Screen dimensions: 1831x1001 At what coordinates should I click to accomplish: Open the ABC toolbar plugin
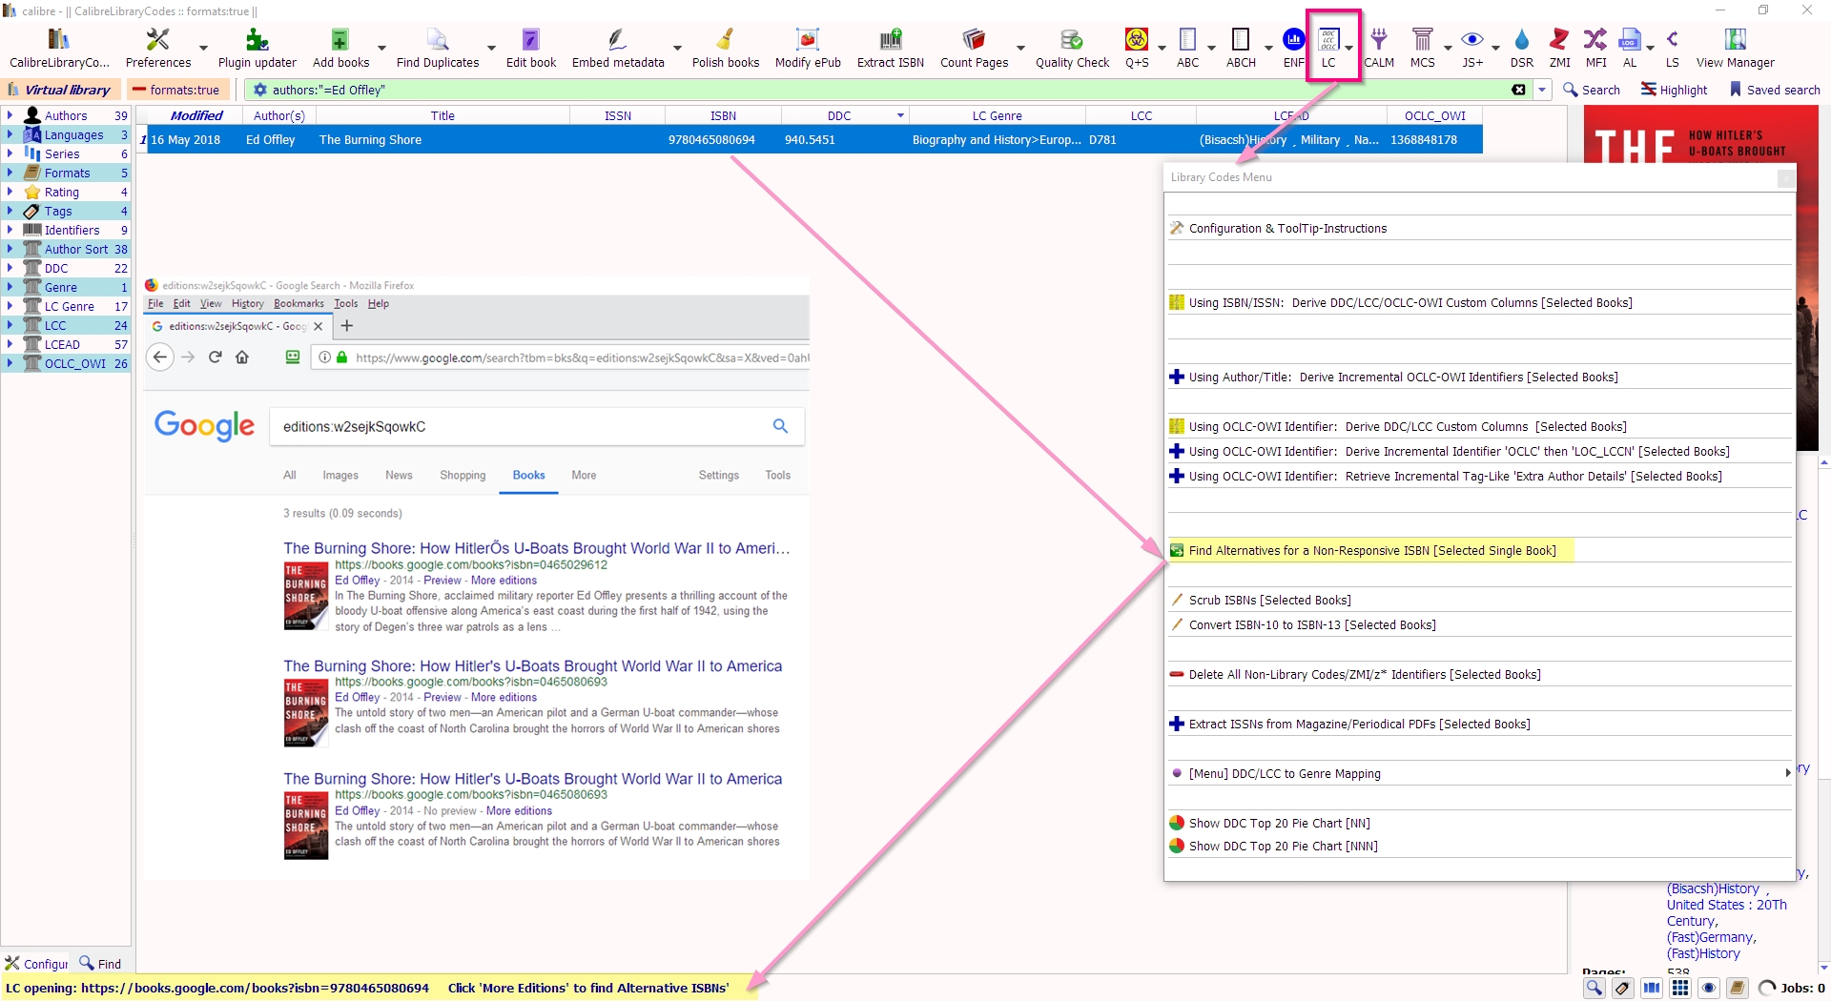click(1188, 48)
